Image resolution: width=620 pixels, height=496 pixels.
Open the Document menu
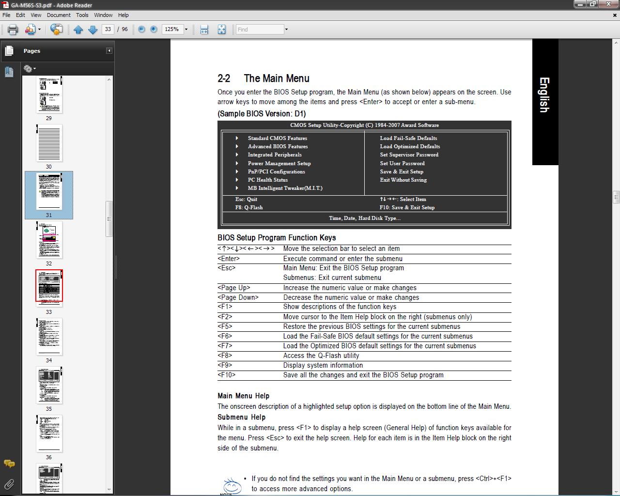coord(59,15)
